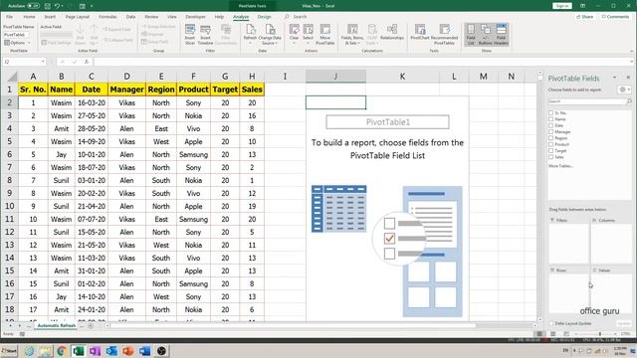Check the Name field checkbox
The height and width of the screenshot is (358, 637).
(550, 119)
